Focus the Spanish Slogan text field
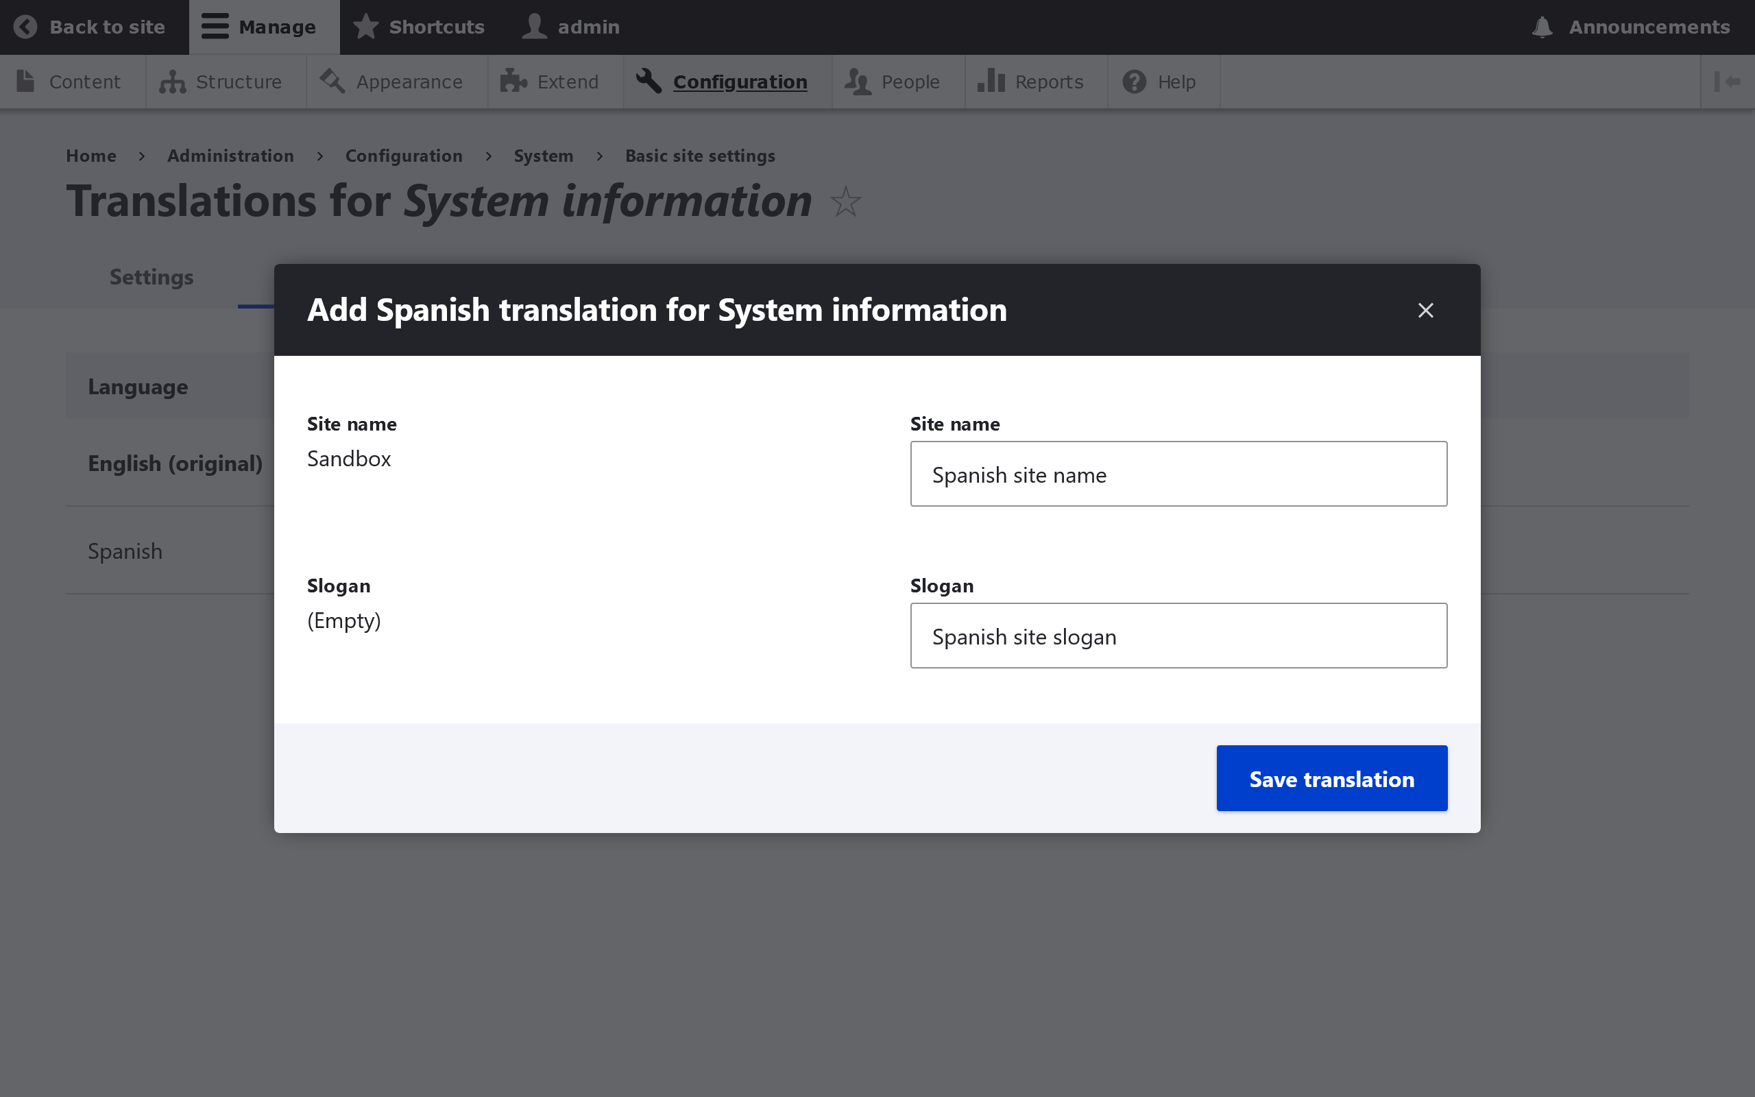This screenshot has height=1097, width=1755. (x=1178, y=636)
